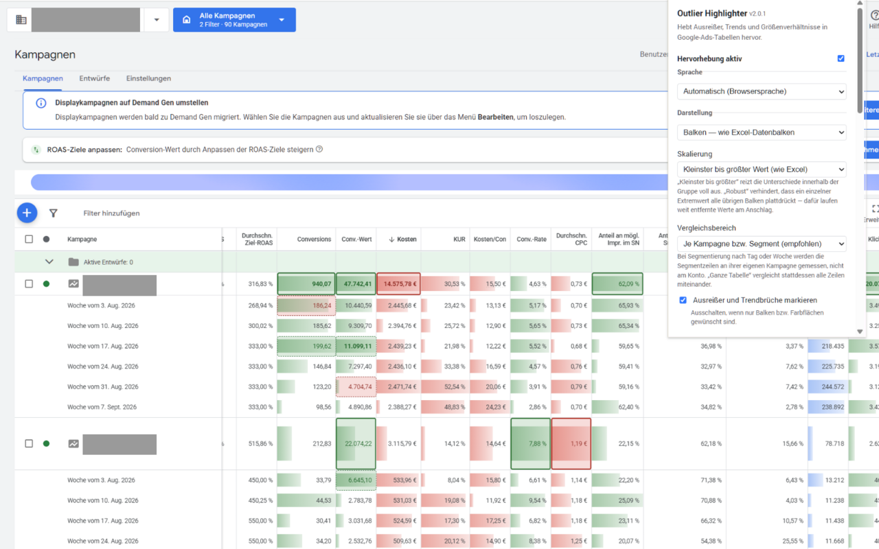Viewport: 879px width, 549px height.
Task: Click the blue plus button to add a campaign
Action: pyautogui.click(x=27, y=213)
